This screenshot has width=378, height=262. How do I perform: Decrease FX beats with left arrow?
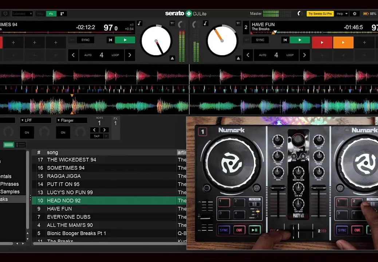(x=95, y=130)
